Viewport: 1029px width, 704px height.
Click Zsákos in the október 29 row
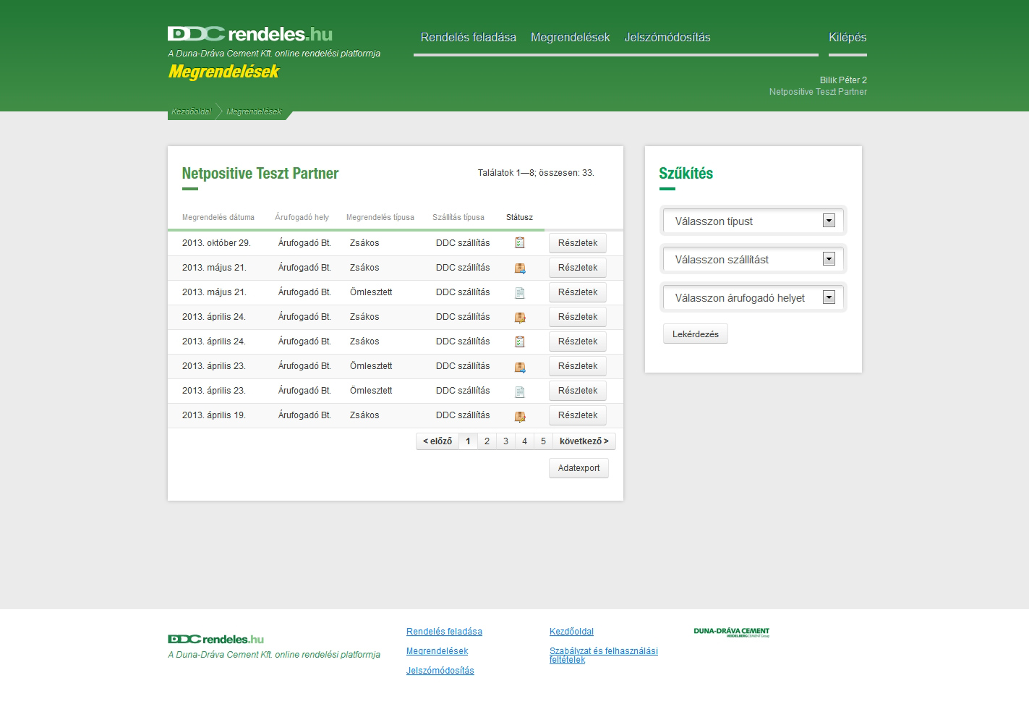click(364, 243)
